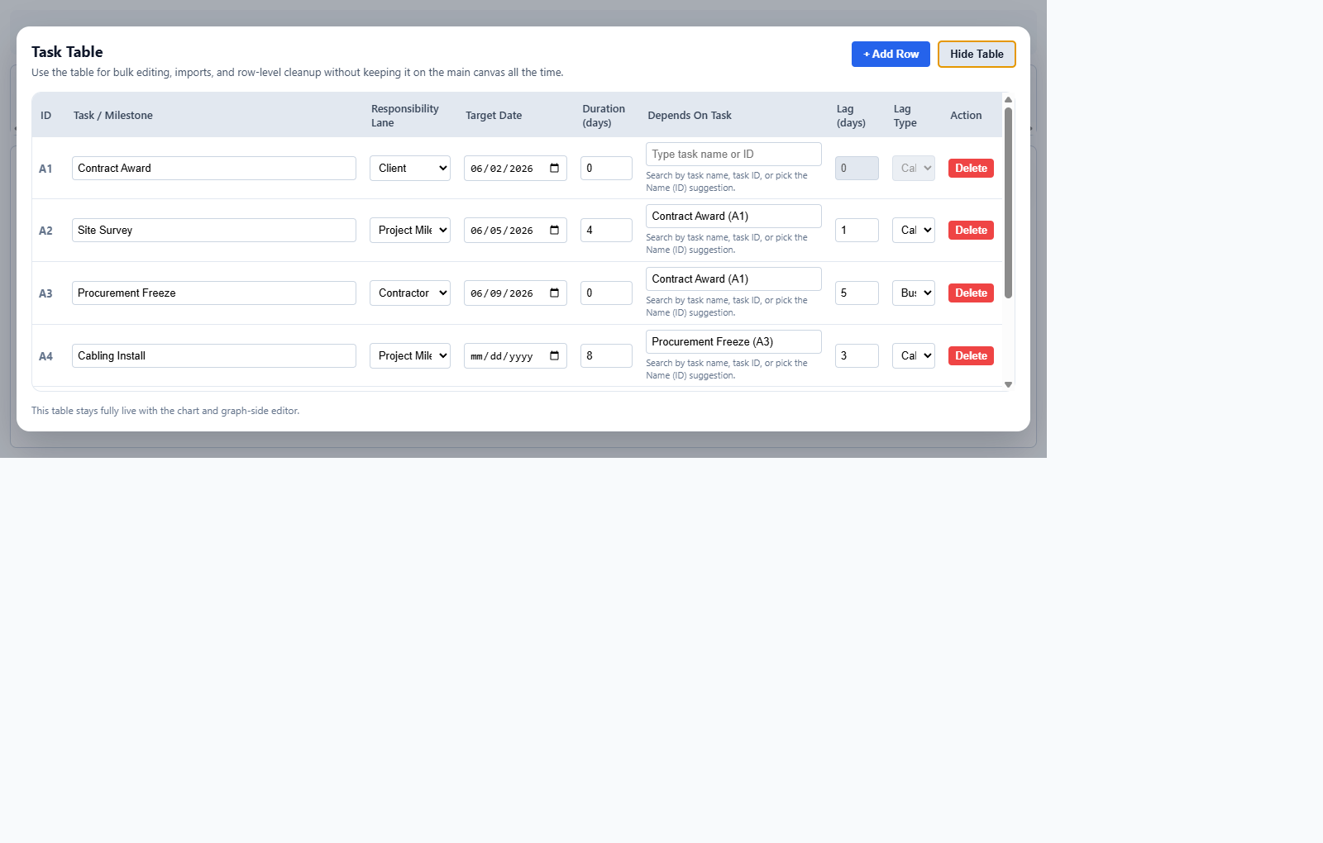Open calendar picker for Cabling Install date
The image size is (1323, 843).
tap(554, 355)
